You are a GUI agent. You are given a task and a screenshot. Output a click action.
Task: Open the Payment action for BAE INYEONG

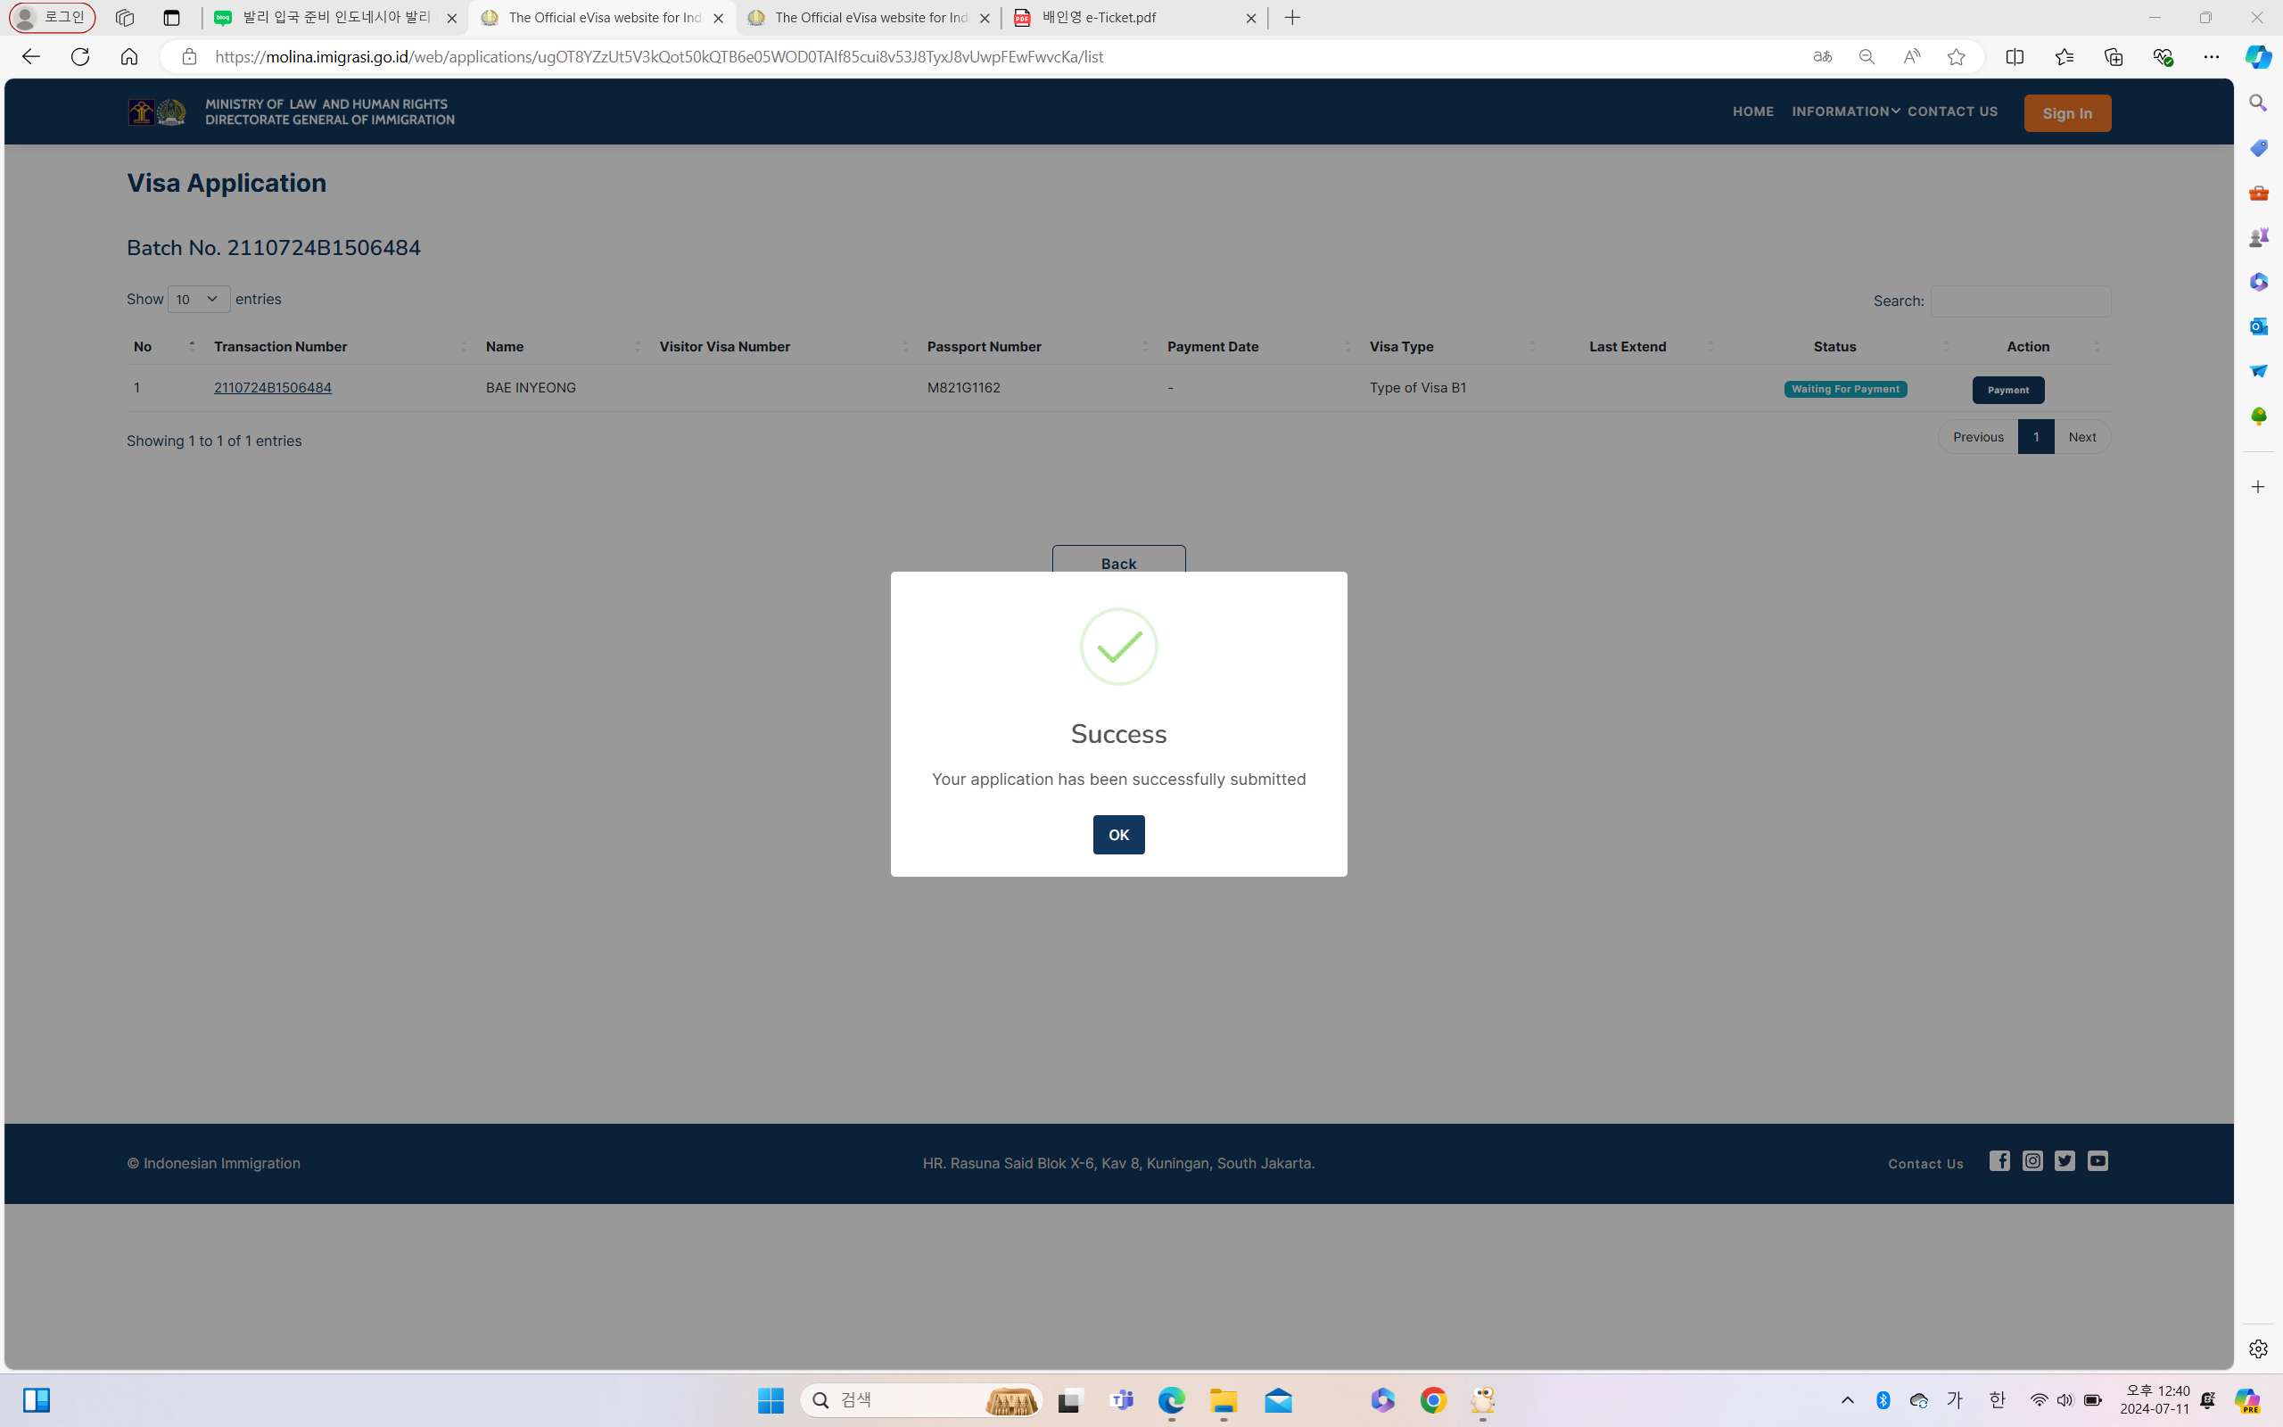tap(2007, 390)
